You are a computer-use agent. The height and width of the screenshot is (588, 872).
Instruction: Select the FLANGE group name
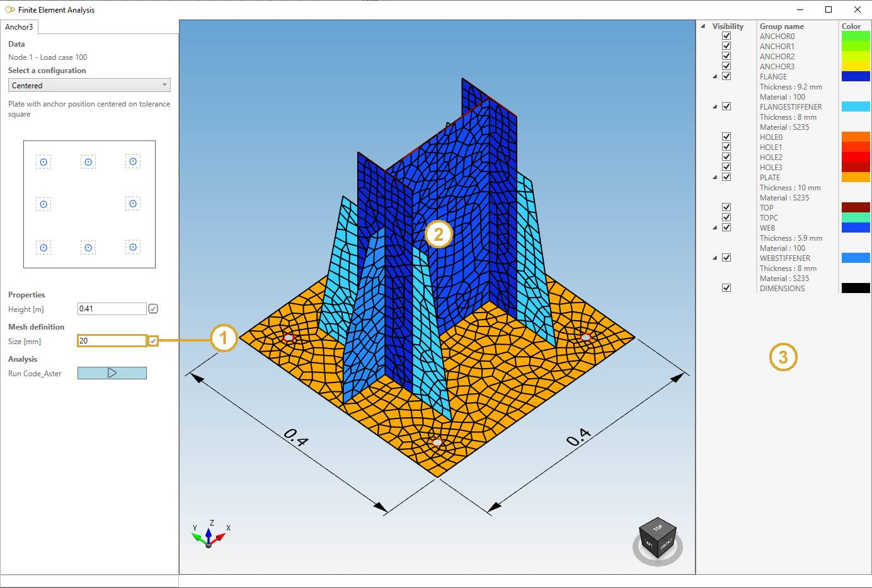[x=773, y=76]
